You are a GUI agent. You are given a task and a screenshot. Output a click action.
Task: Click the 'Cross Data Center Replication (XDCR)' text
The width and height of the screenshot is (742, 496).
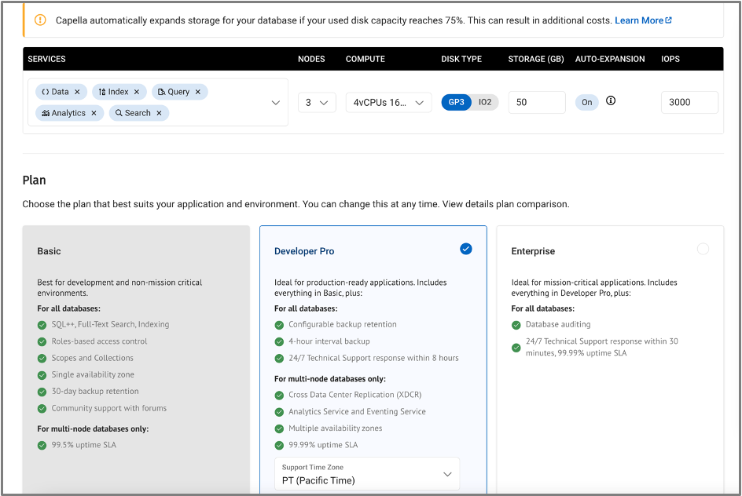(x=355, y=395)
